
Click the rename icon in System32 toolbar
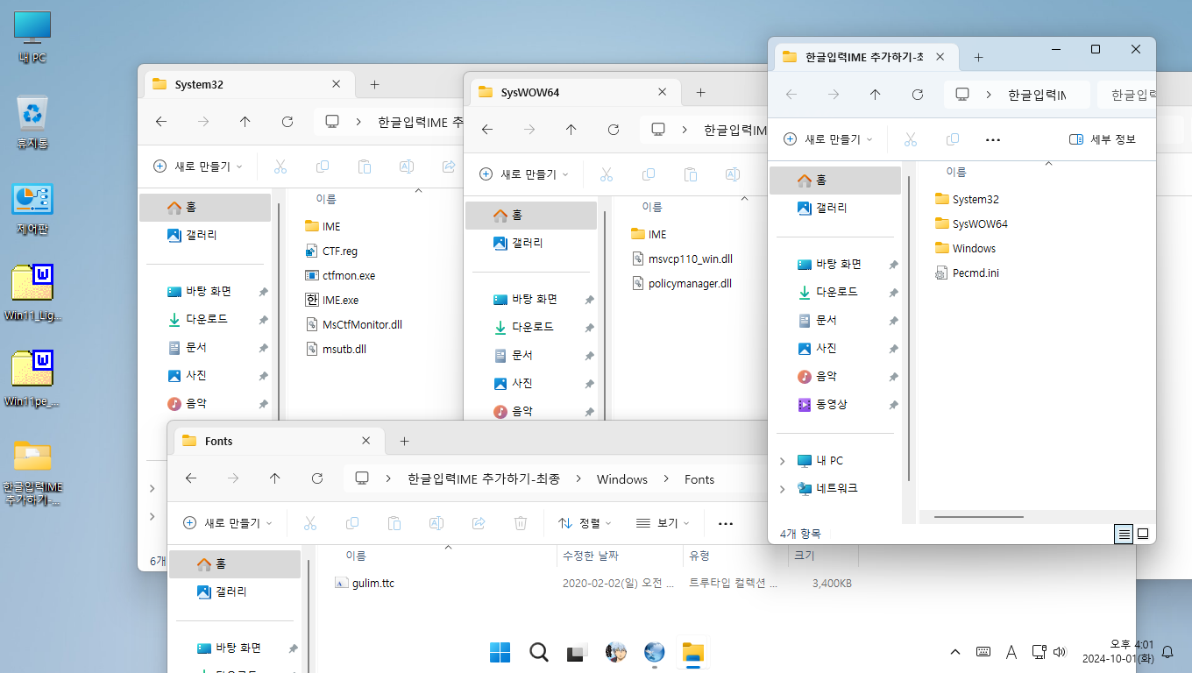407,166
